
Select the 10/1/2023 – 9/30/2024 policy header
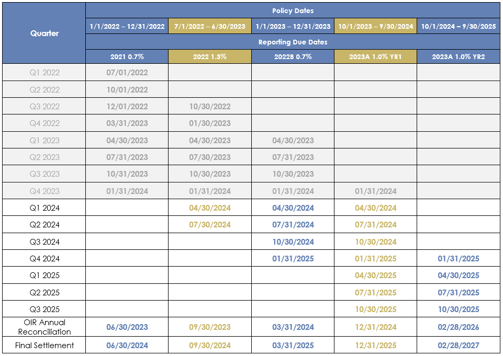coord(376,26)
